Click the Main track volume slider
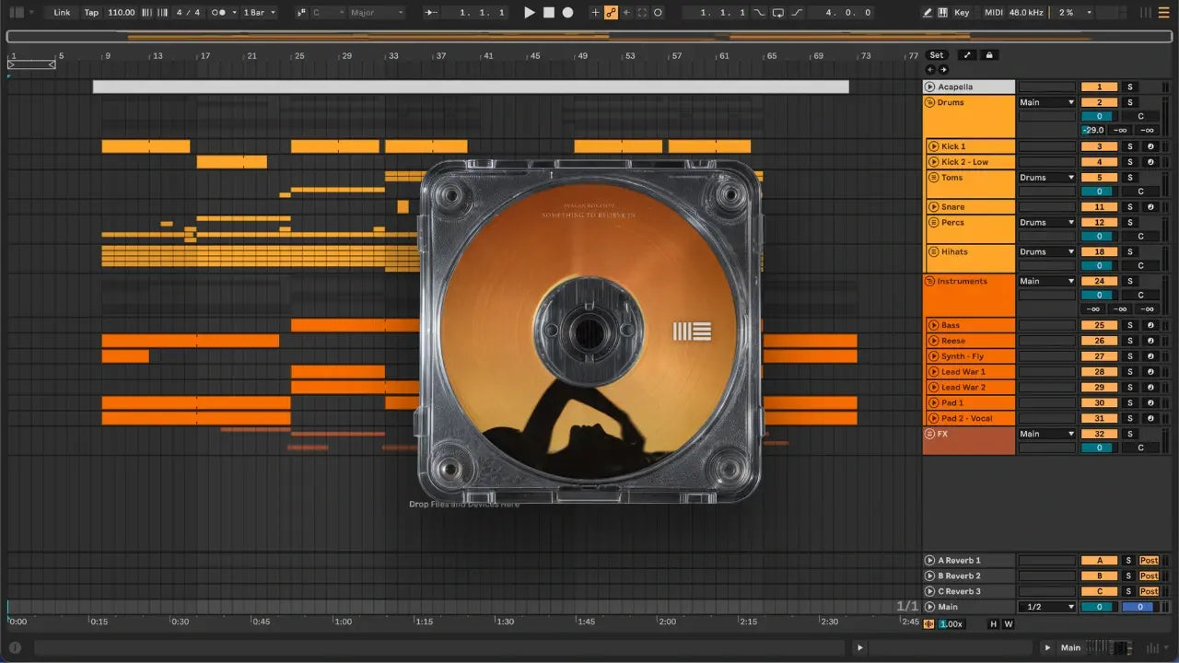 pos(1098,607)
